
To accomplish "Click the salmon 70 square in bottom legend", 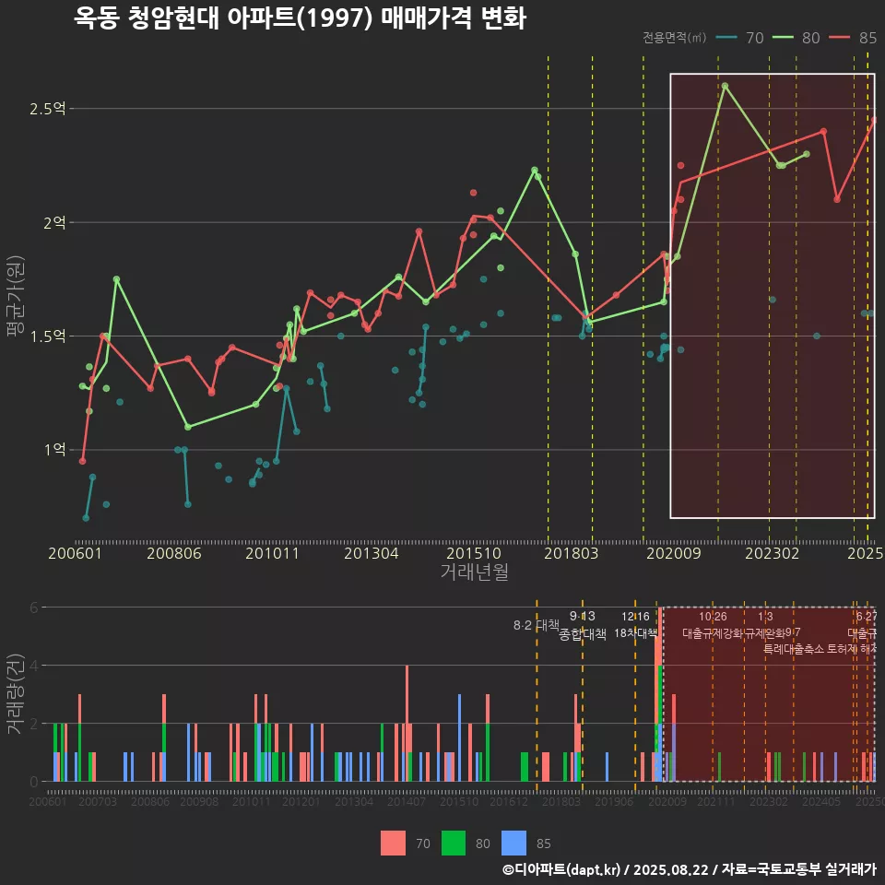I will pyautogui.click(x=393, y=844).
